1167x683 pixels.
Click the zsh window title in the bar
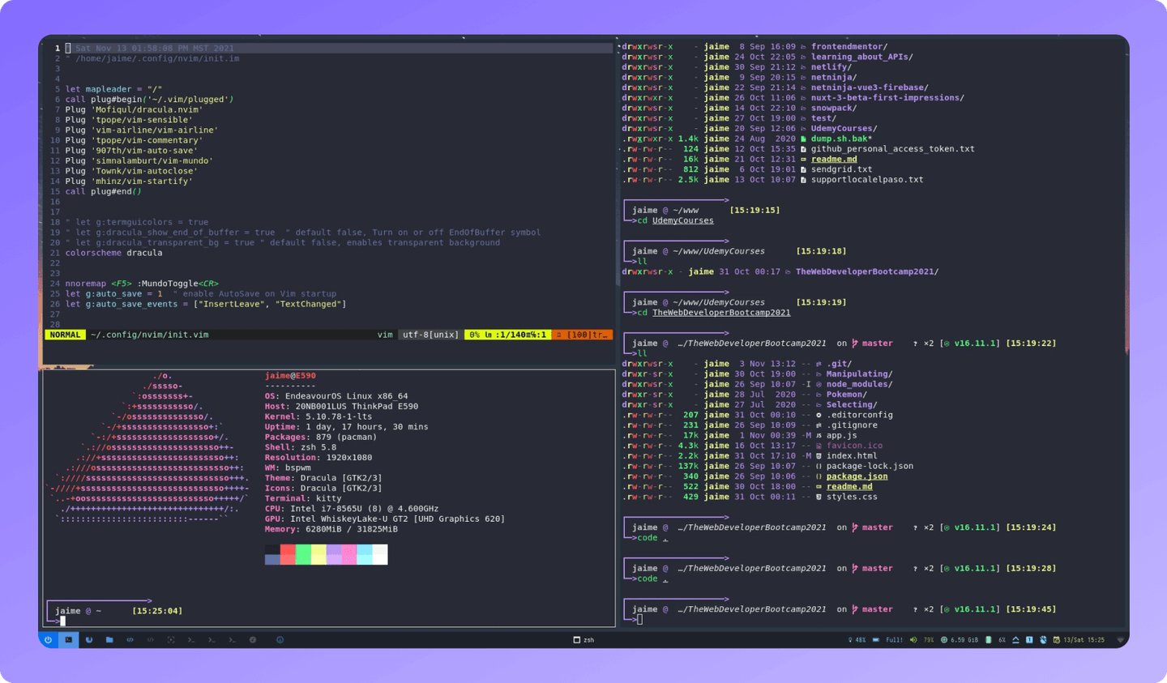tap(583, 640)
